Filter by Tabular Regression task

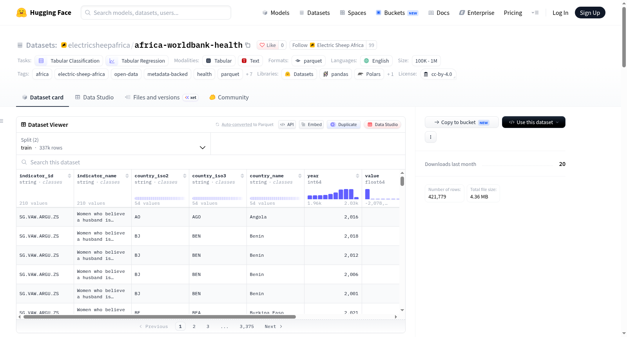(x=137, y=61)
